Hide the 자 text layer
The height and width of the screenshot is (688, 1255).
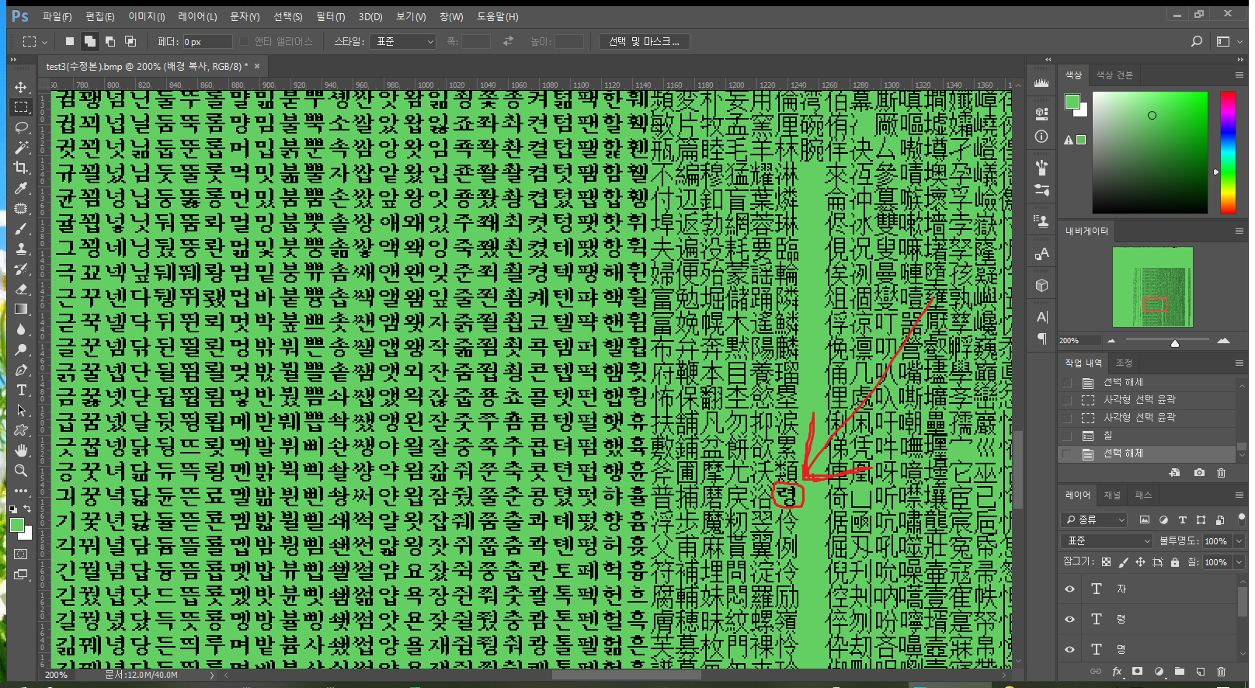(x=1070, y=589)
